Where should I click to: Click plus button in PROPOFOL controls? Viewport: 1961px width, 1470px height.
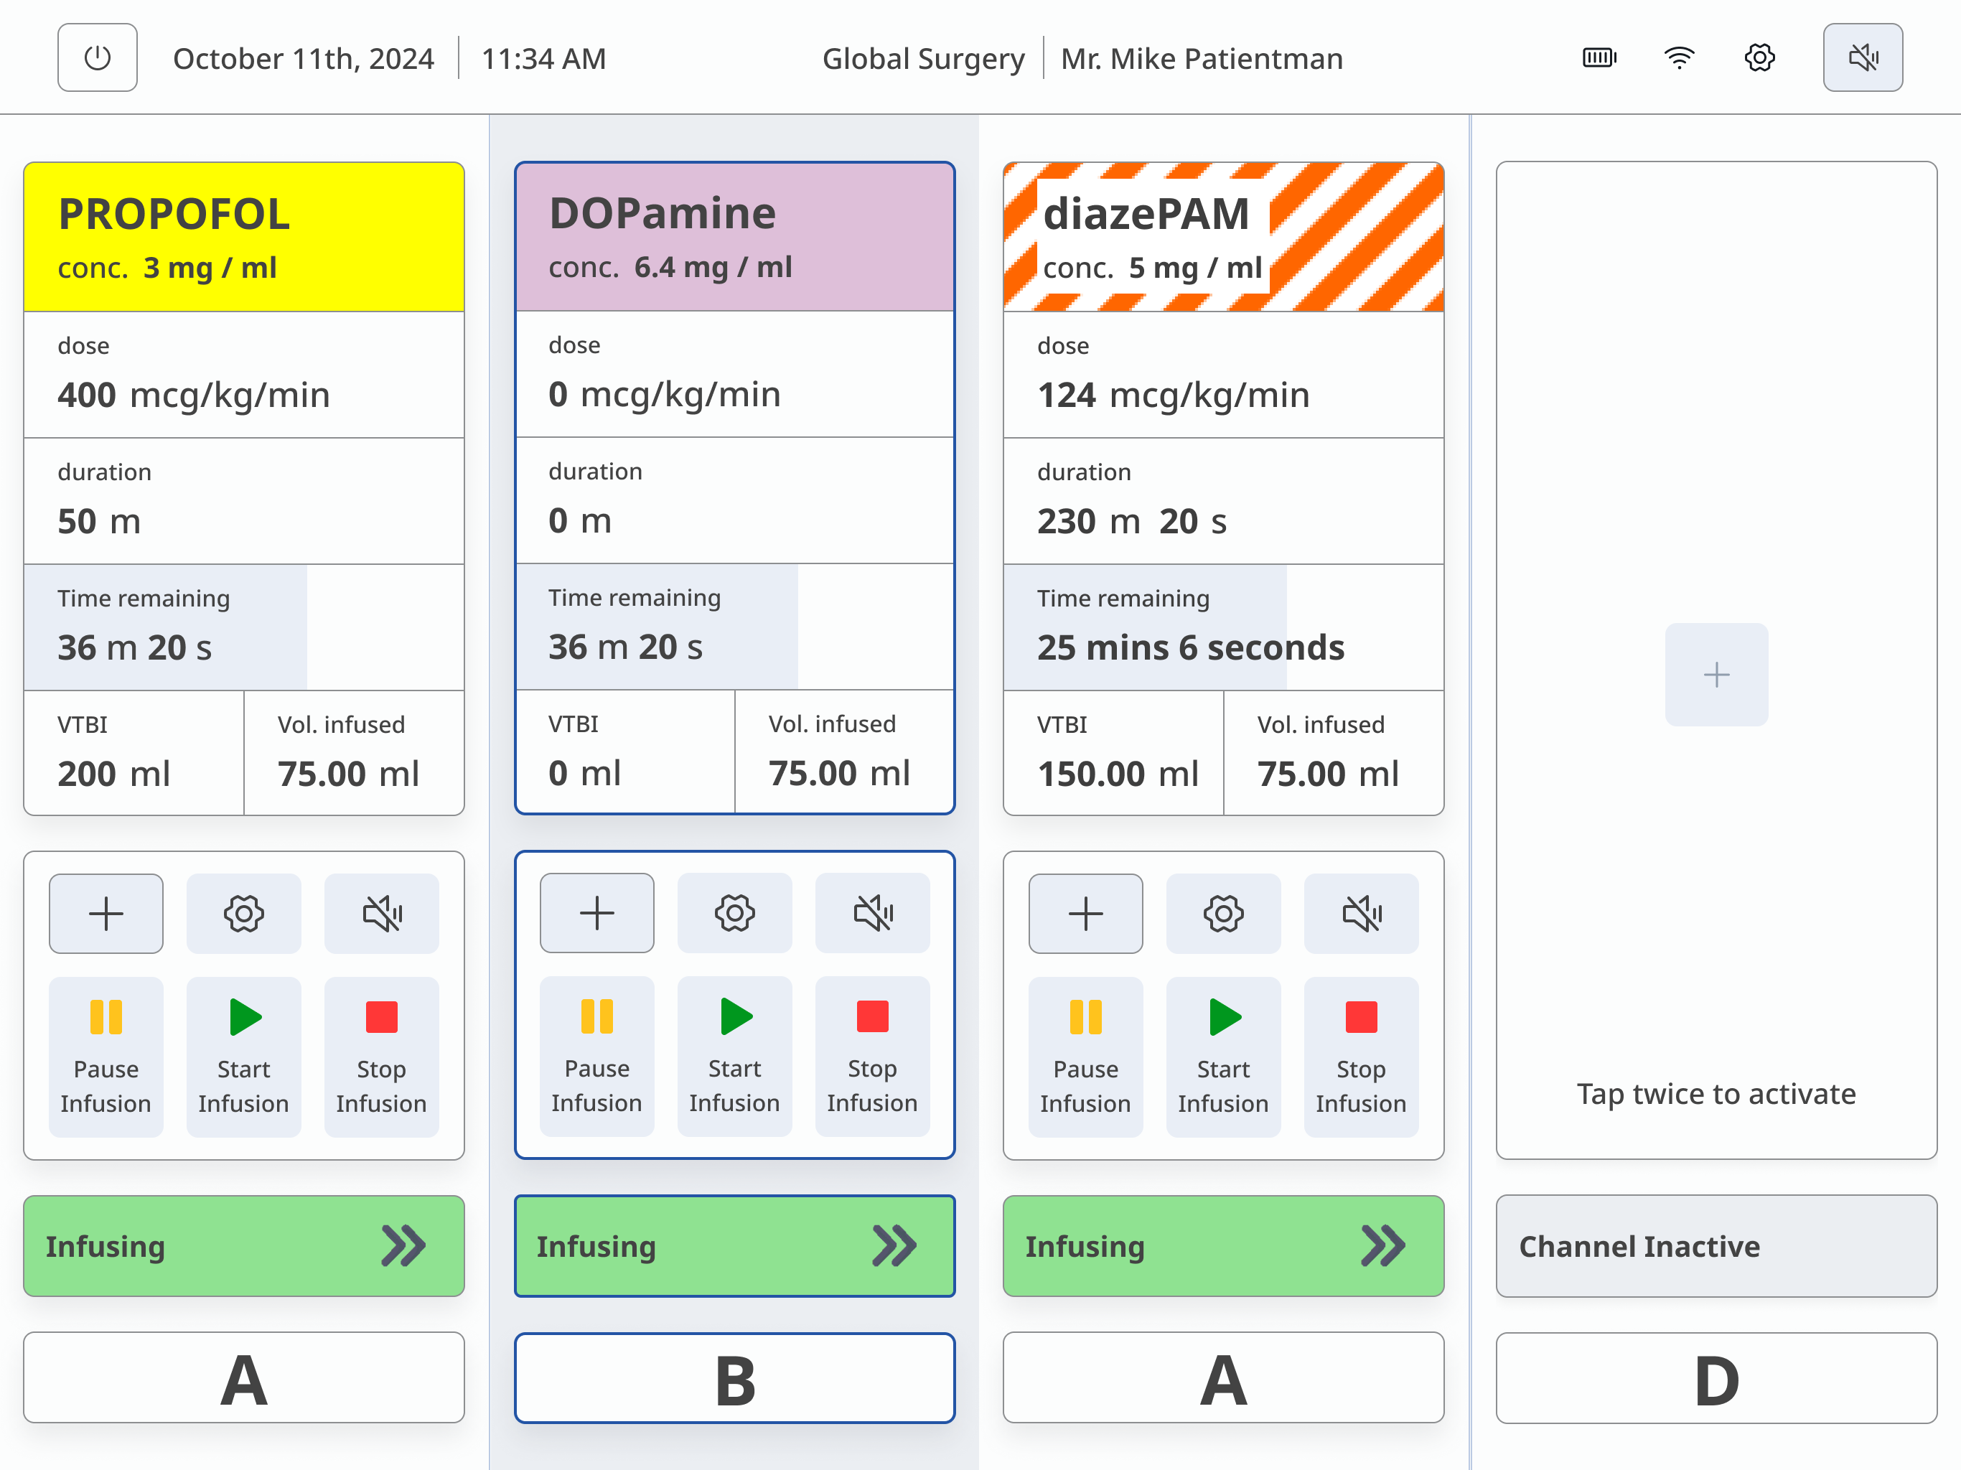point(106,913)
